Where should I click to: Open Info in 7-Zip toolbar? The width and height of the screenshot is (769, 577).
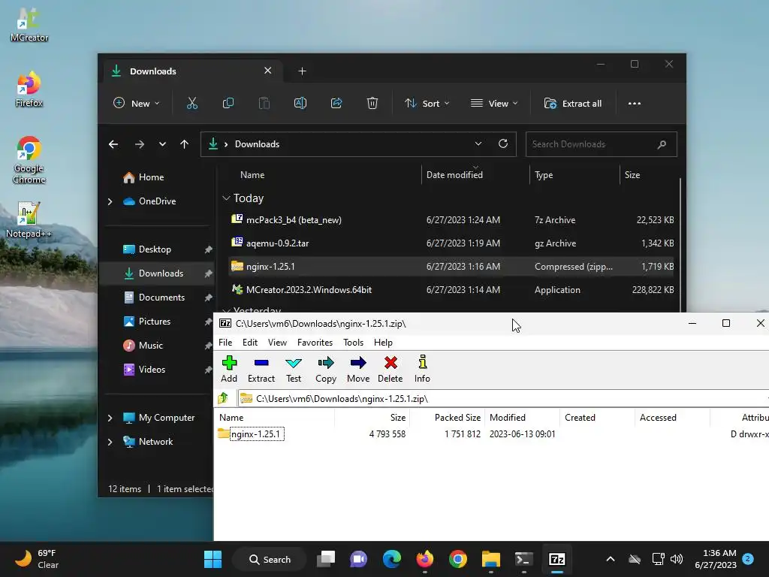pyautogui.click(x=422, y=368)
